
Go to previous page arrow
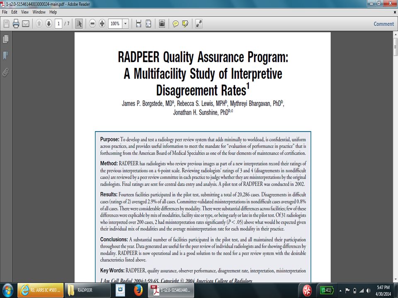pos(39,24)
